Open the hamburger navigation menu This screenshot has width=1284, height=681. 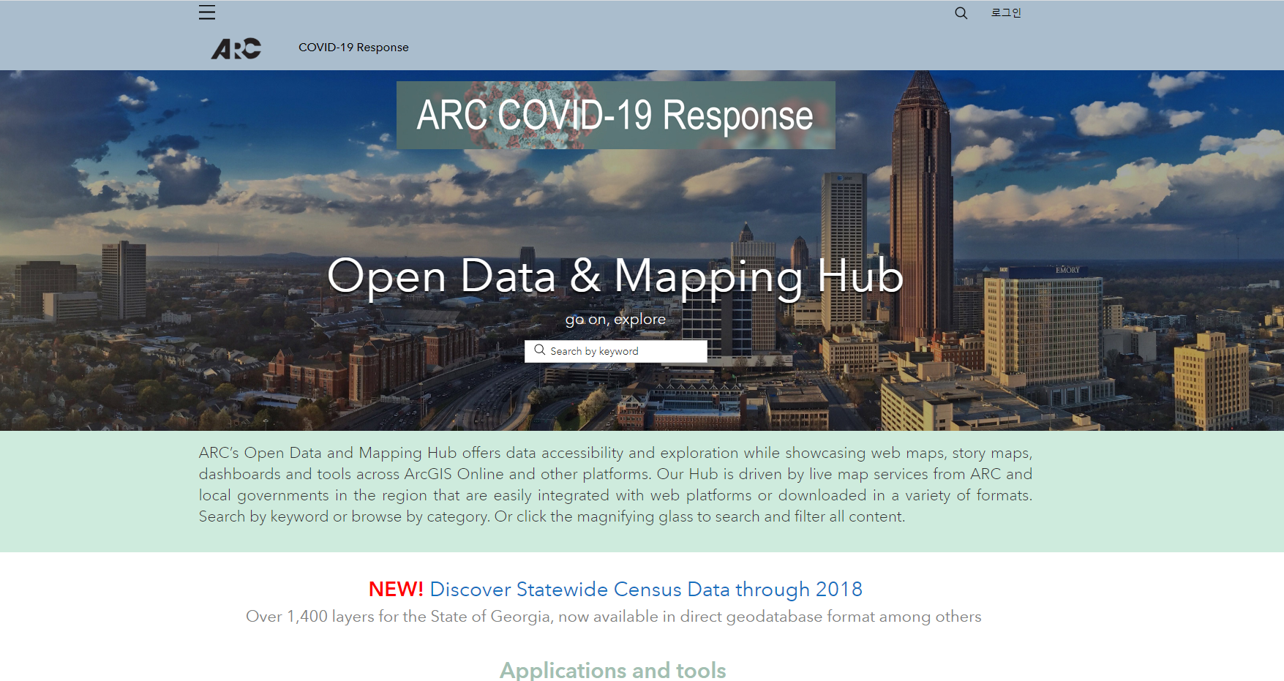[207, 12]
